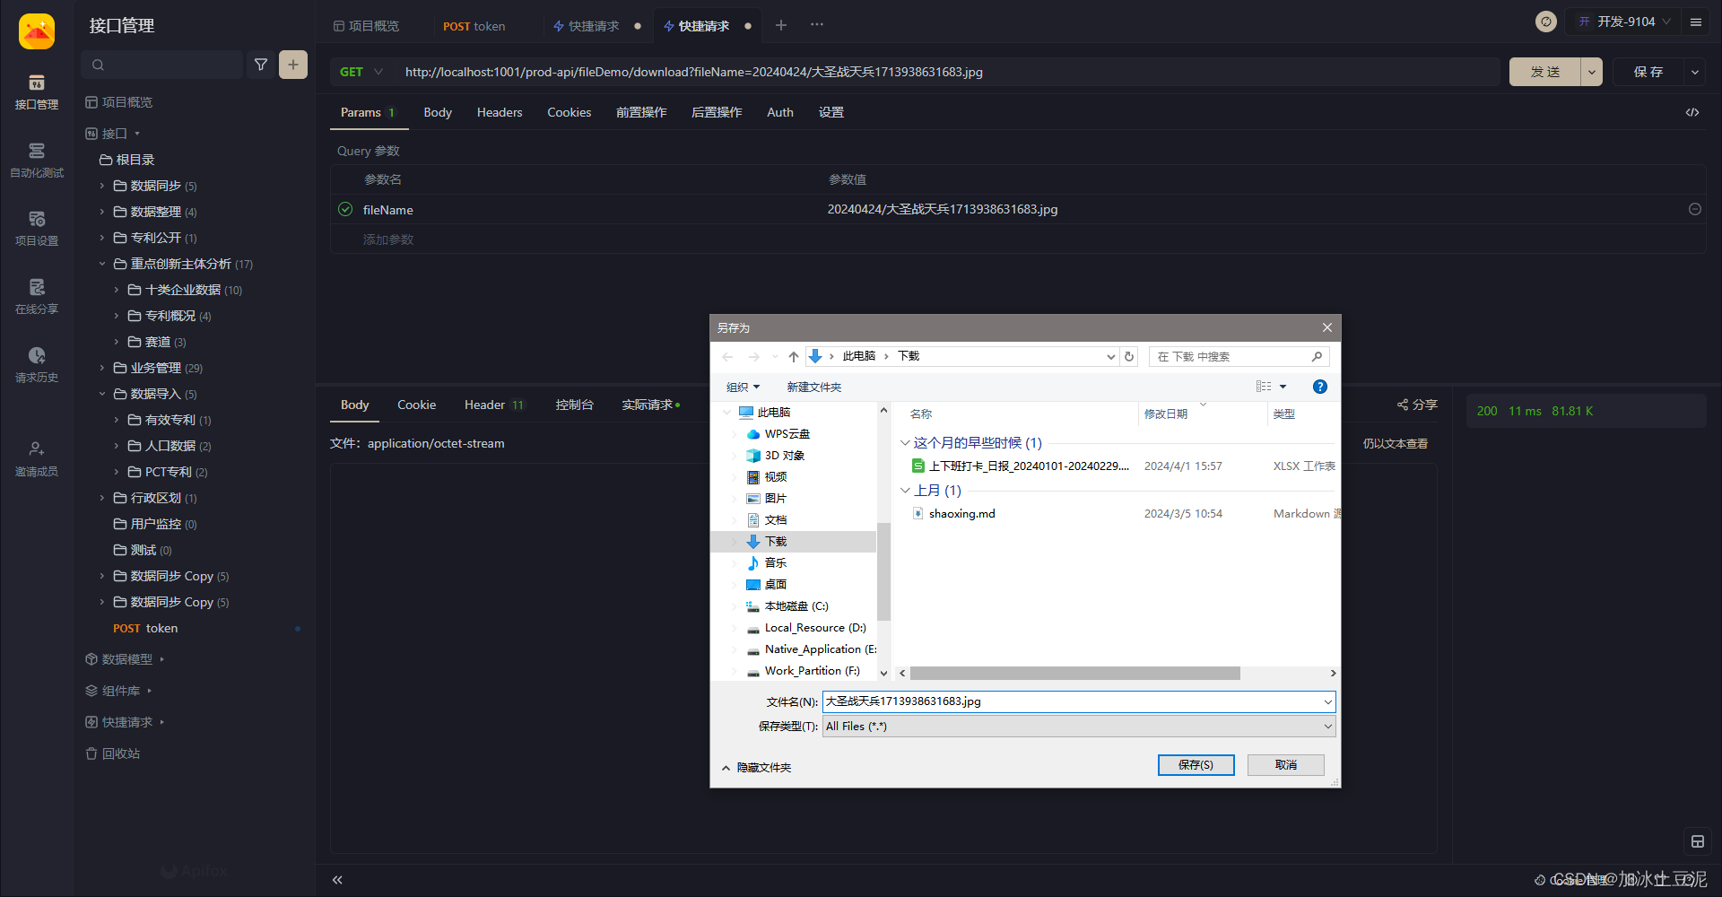1722x897 pixels.
Task: Refresh the save dialog folder view
Action: (1129, 357)
